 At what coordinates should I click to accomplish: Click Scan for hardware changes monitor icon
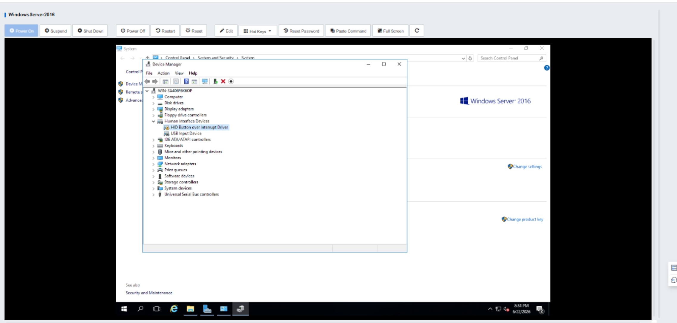tap(205, 81)
